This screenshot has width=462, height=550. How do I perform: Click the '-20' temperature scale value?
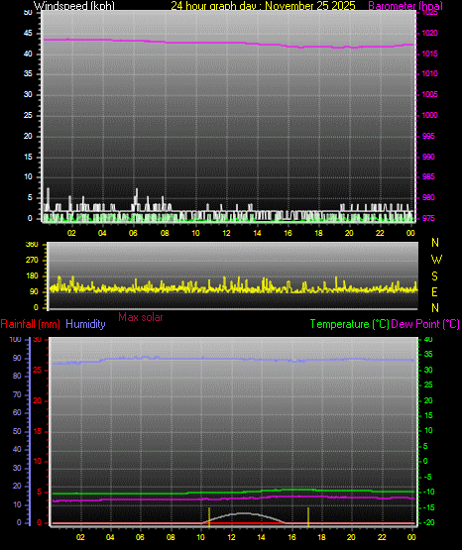[428, 522]
